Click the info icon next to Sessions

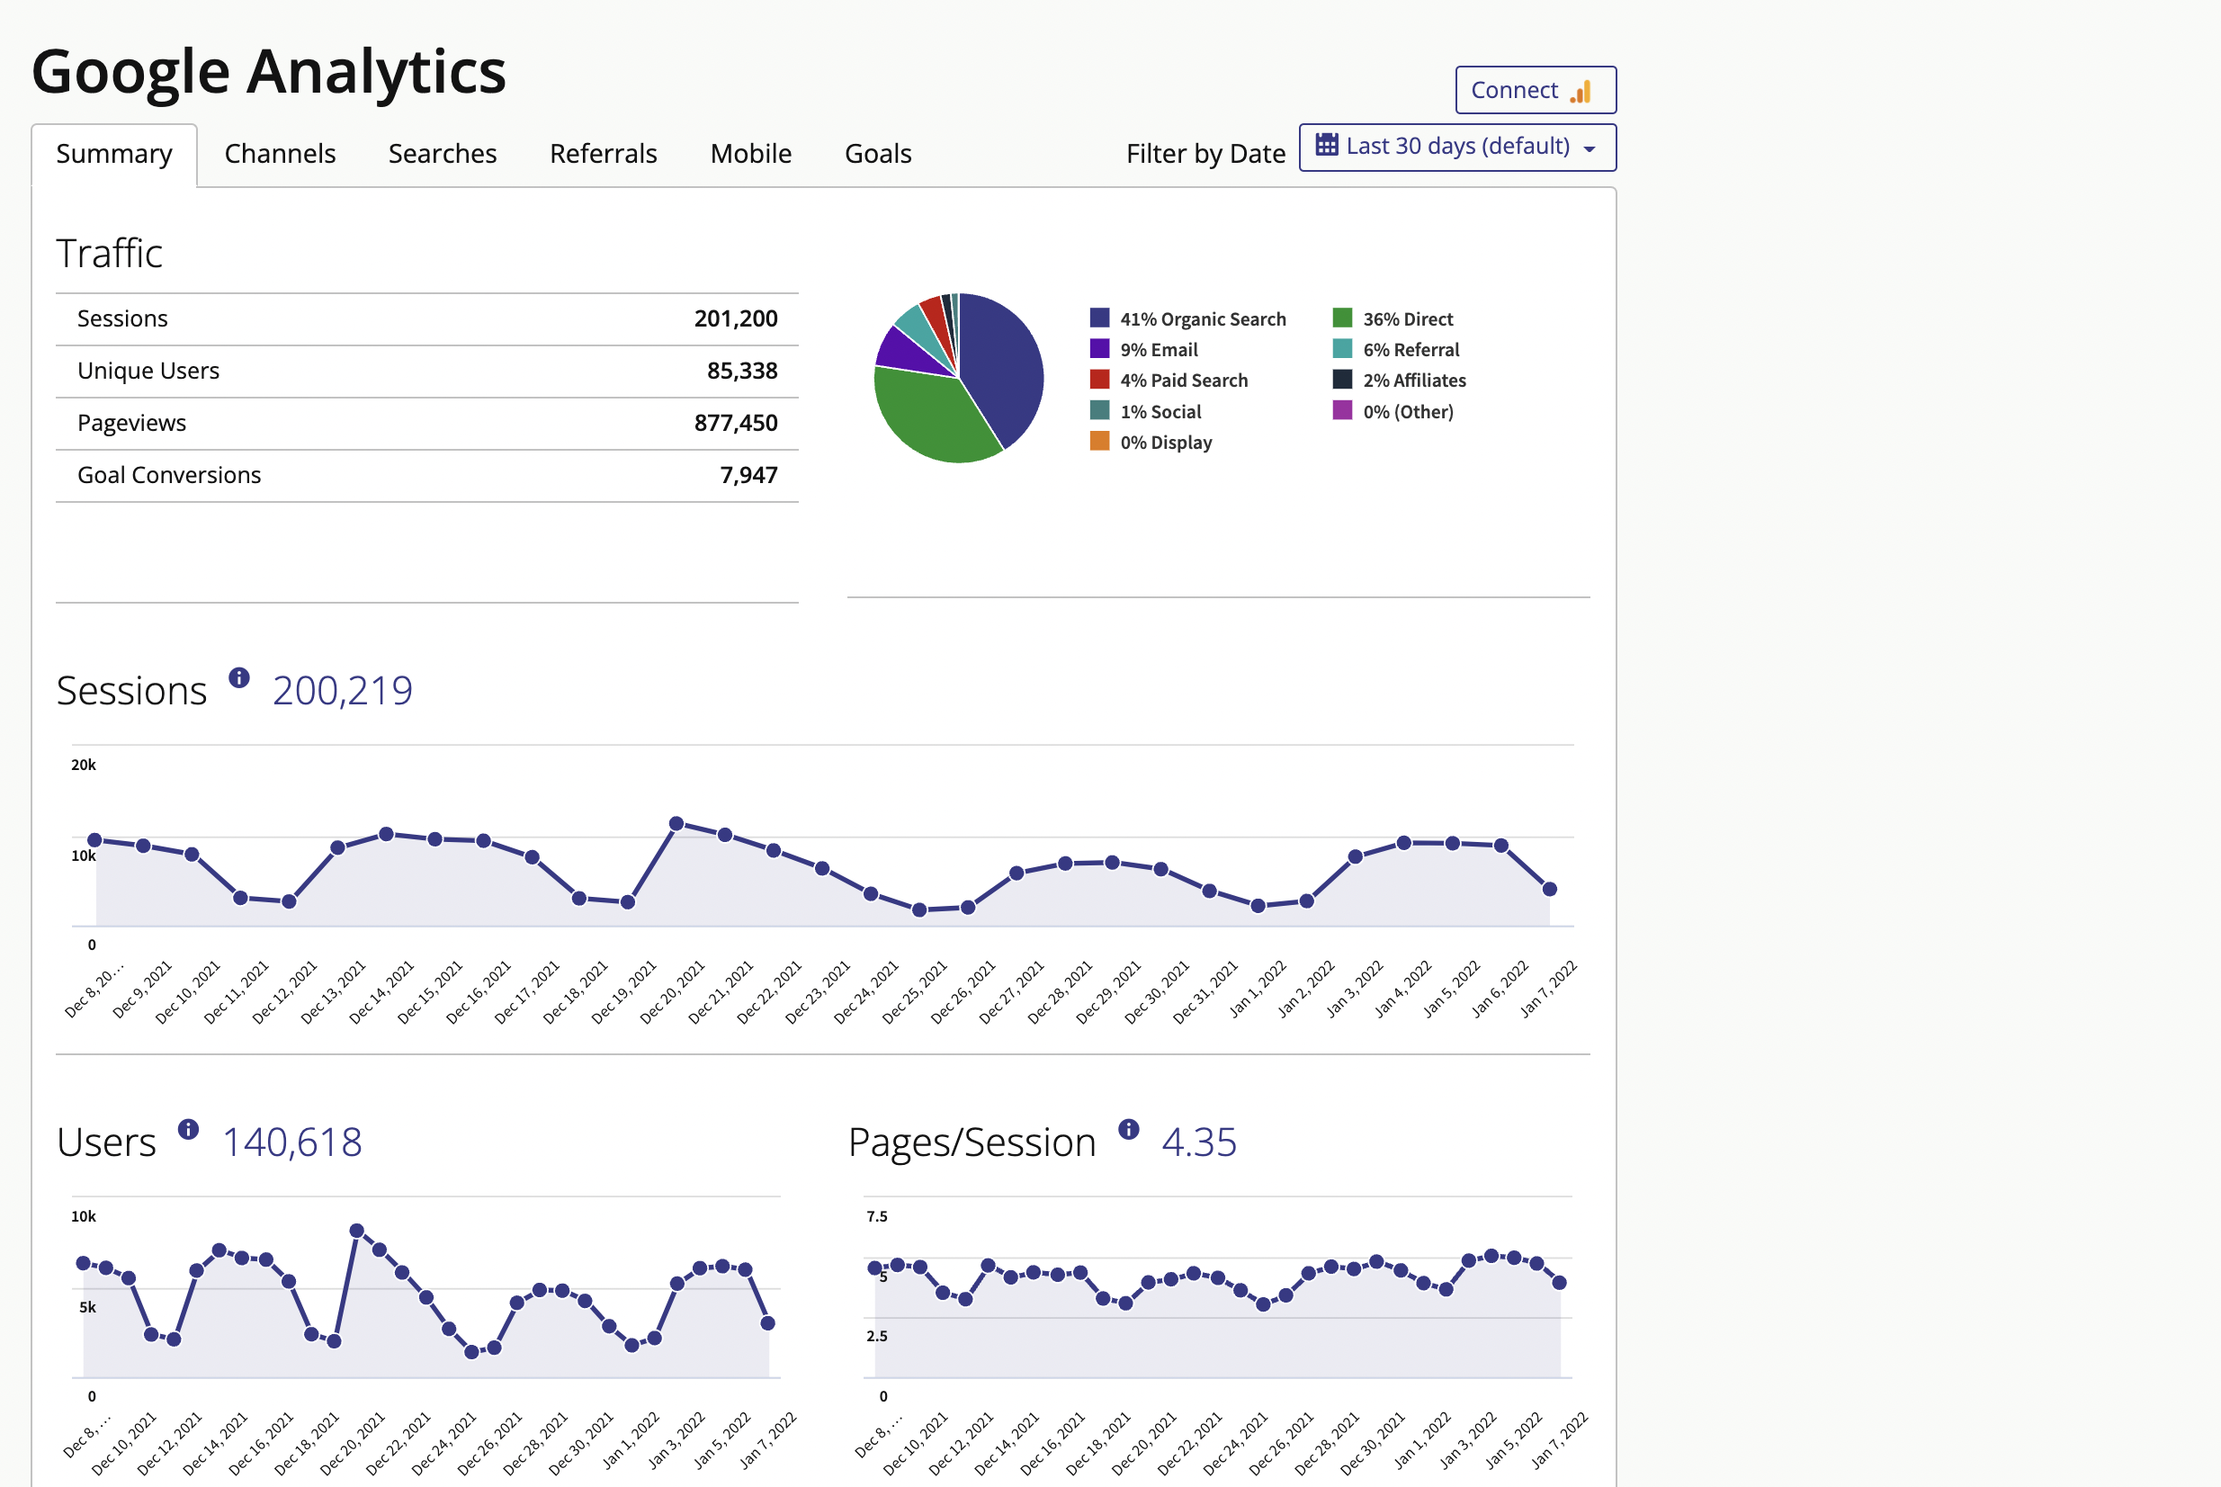[x=239, y=677]
